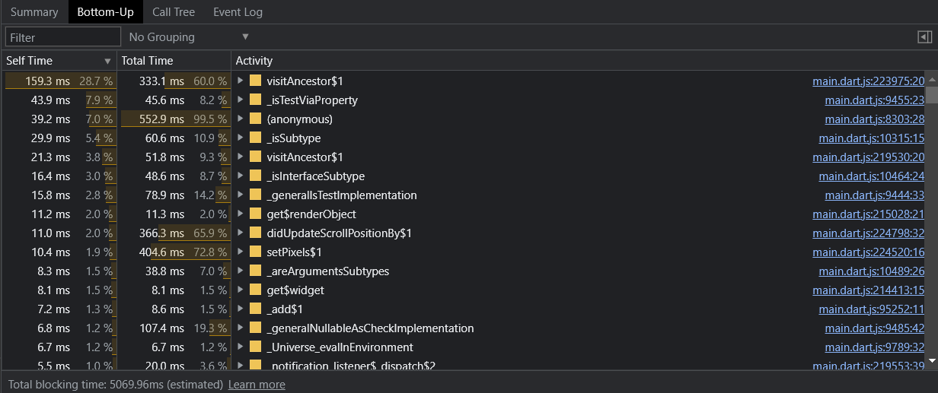Expand the _areArgumentsSubtypes row
The width and height of the screenshot is (938, 393).
coord(240,271)
